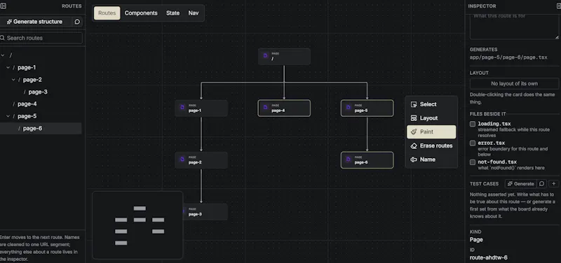Collapse the Inspector panel icon
Image resolution: width=561 pixels, height=263 pixels.
click(559, 6)
